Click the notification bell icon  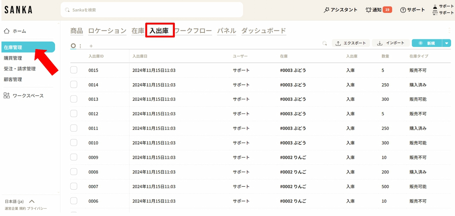369,10
